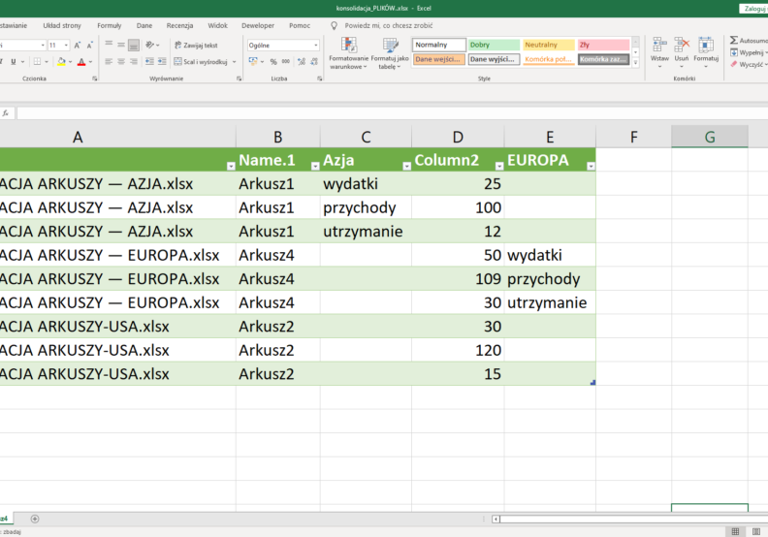The height and width of the screenshot is (537, 768).
Task: Expand the Ogólne number format combo box
Action: tap(315, 46)
